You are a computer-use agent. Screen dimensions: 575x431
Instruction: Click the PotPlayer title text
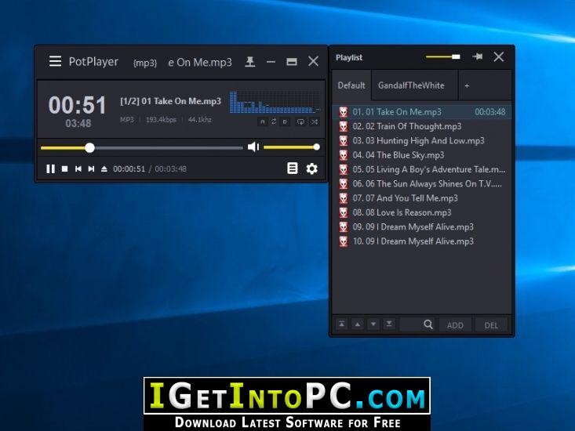(93, 62)
